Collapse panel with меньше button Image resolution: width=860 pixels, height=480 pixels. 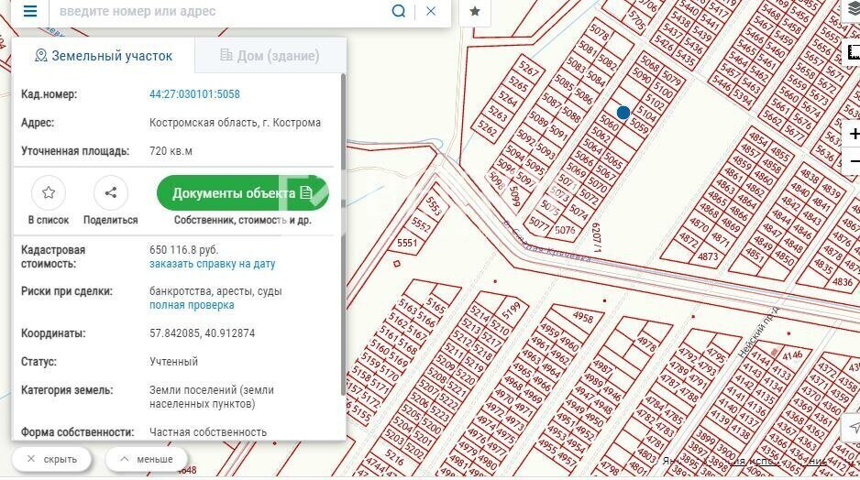pos(146,459)
